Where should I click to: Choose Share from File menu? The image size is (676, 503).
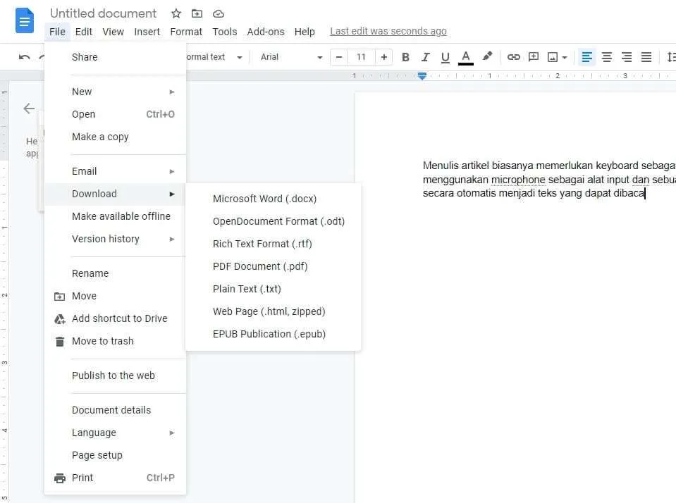click(115, 57)
